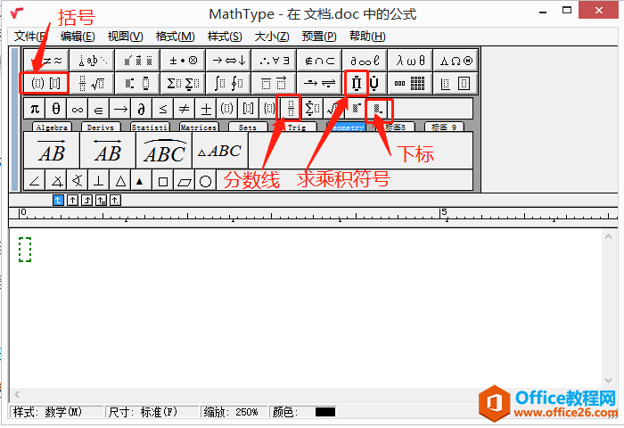Insert the less-than-or-equal symbol

click(163, 108)
